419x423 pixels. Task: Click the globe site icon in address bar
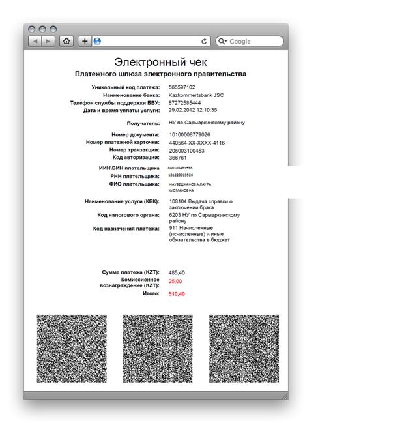point(97,41)
